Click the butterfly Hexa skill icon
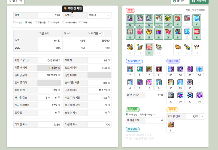Screen dimensions: 218x150 [199, 69]
